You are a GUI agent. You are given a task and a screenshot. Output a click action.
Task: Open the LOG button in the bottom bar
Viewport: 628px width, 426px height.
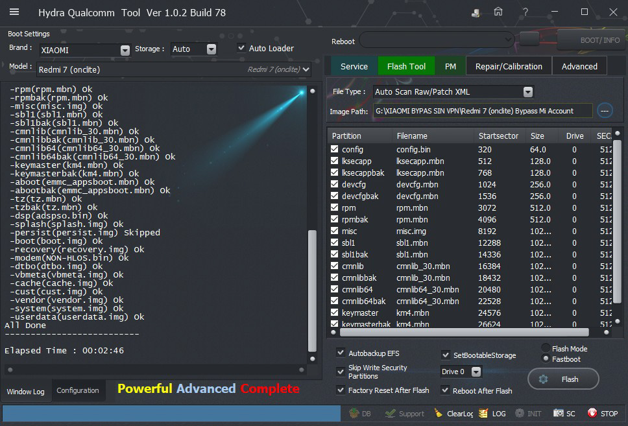tap(492, 413)
